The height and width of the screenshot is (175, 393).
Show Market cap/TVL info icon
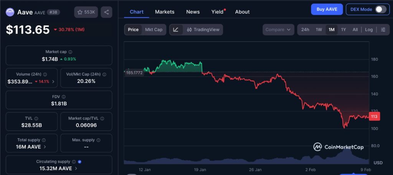coord(102,118)
